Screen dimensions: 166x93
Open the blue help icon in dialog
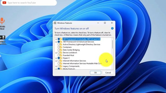[x=112, y=28]
